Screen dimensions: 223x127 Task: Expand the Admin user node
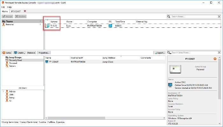point(3,91)
